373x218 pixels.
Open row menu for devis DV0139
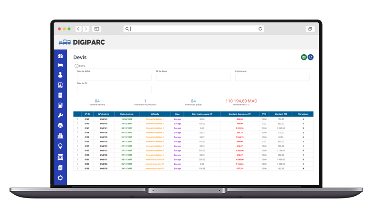(x=77, y=137)
